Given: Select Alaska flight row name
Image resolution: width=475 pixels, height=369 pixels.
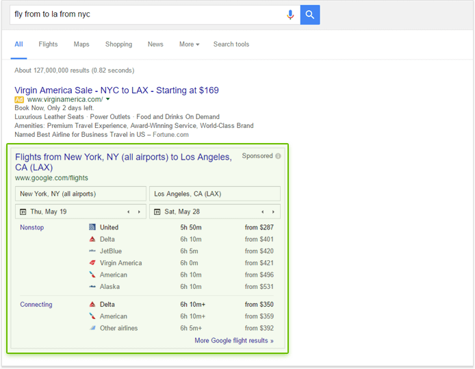Looking at the screenshot, I should point(110,287).
